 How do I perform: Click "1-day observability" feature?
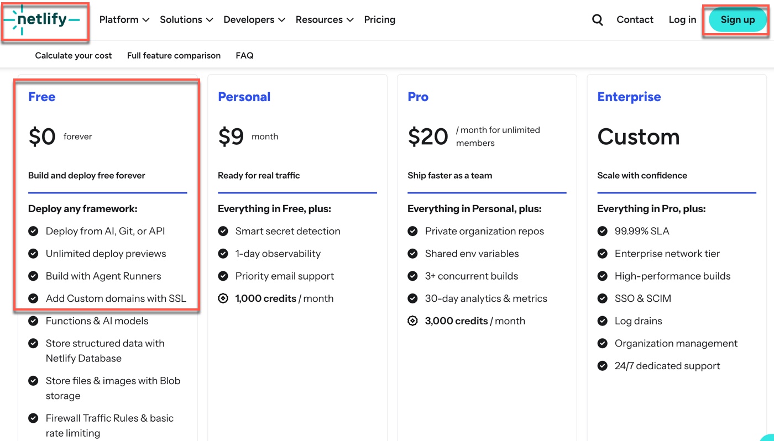click(278, 254)
